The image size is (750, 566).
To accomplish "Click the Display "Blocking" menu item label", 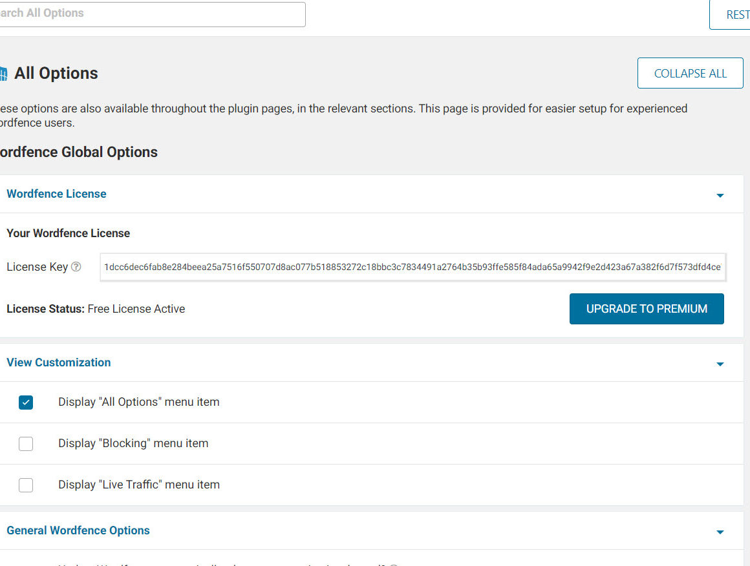I will (133, 443).
